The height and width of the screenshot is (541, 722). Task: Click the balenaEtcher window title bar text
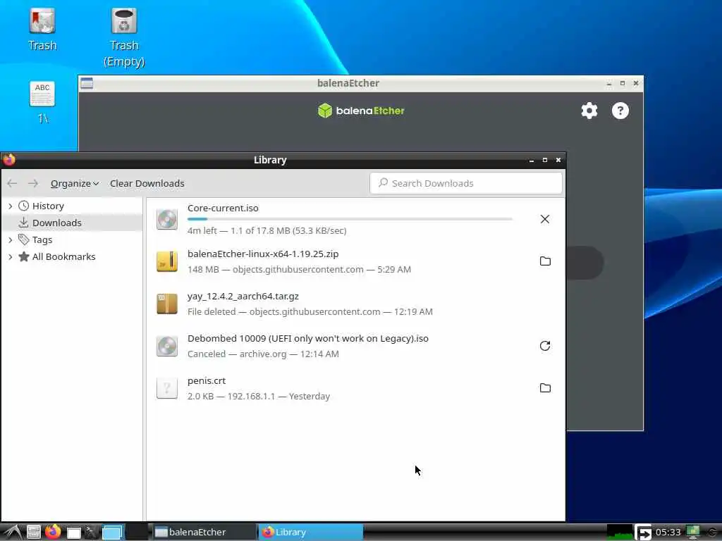(348, 83)
